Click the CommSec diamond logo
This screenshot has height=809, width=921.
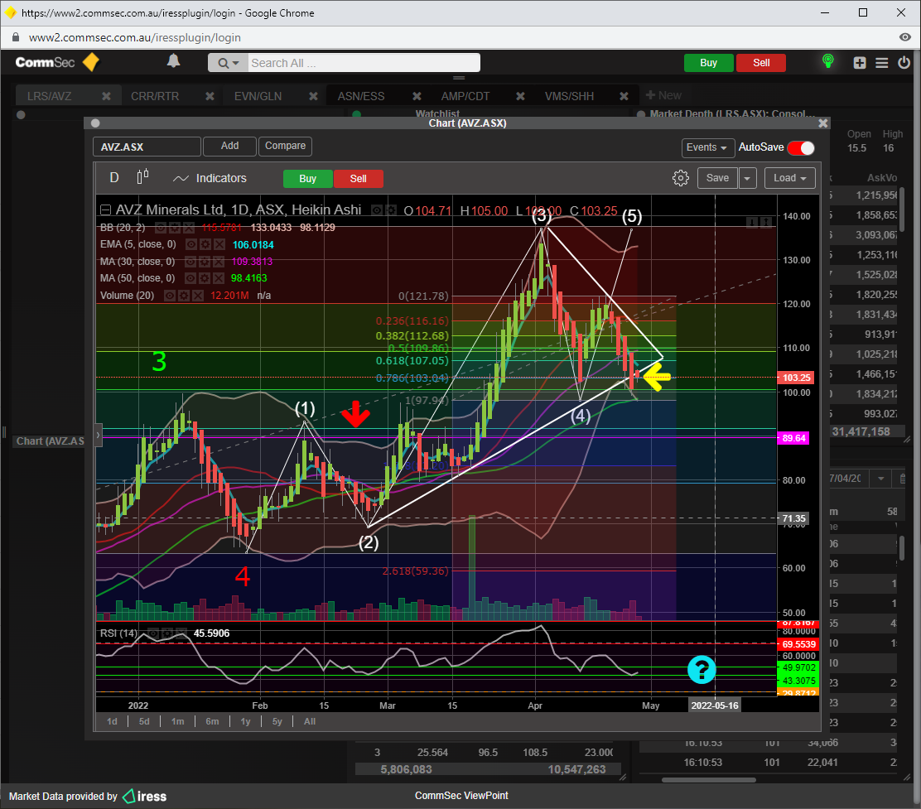[91, 62]
